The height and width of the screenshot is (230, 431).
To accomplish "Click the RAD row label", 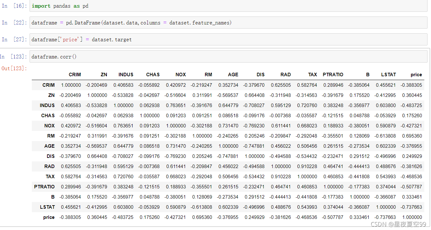I will [x=50, y=166].
